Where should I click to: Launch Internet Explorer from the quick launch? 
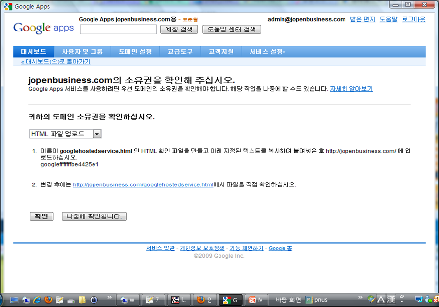point(37,300)
